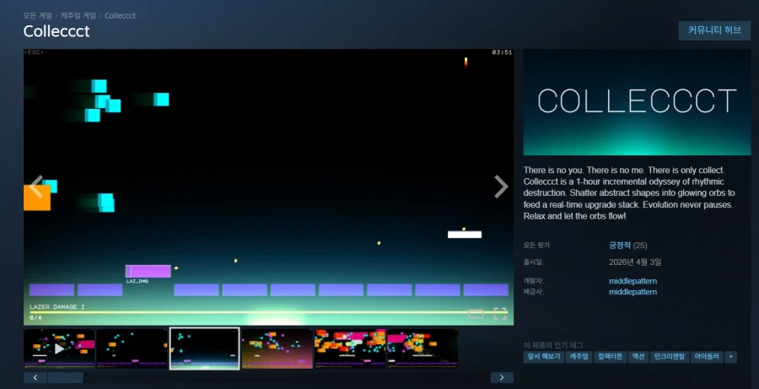The width and height of the screenshot is (759, 389).
Task: Click the 2026년 4월 3일 release date
Action: 635,262
